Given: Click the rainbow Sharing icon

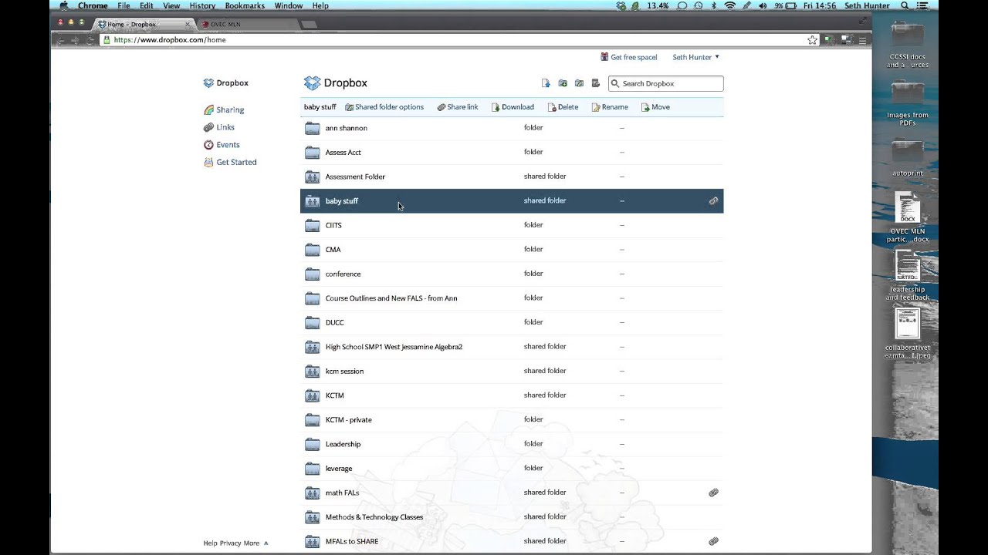Looking at the screenshot, I should click(208, 110).
